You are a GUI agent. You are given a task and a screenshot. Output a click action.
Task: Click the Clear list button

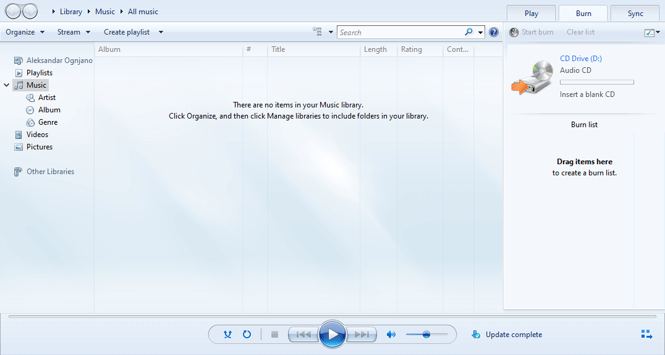[x=580, y=32]
